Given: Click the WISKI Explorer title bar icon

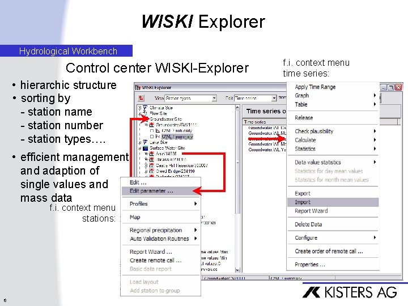Looking at the screenshot, I should (138, 88).
